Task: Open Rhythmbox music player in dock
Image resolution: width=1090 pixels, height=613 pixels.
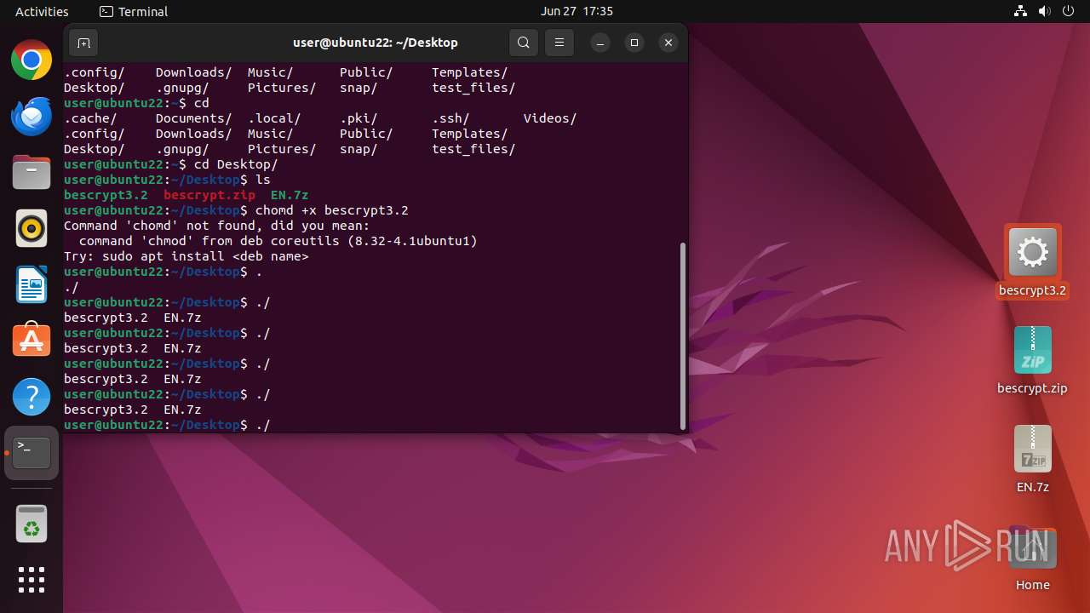Action: [x=32, y=228]
